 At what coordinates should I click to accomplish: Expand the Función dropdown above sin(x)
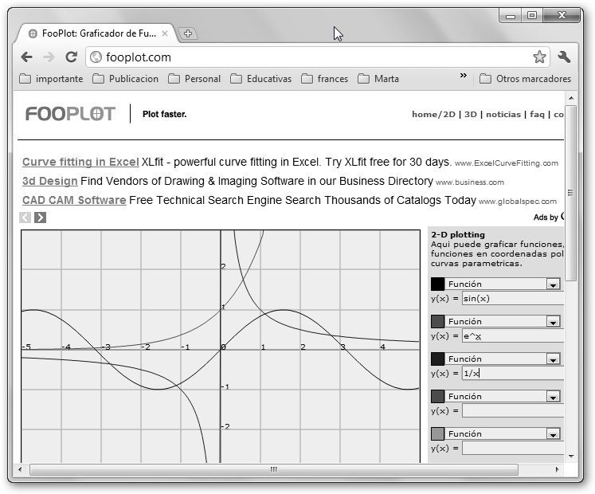[x=553, y=284]
